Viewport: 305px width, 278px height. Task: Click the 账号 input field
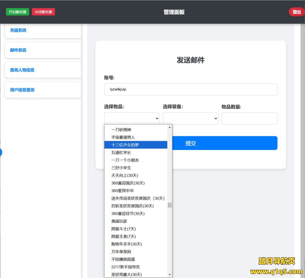point(191,89)
